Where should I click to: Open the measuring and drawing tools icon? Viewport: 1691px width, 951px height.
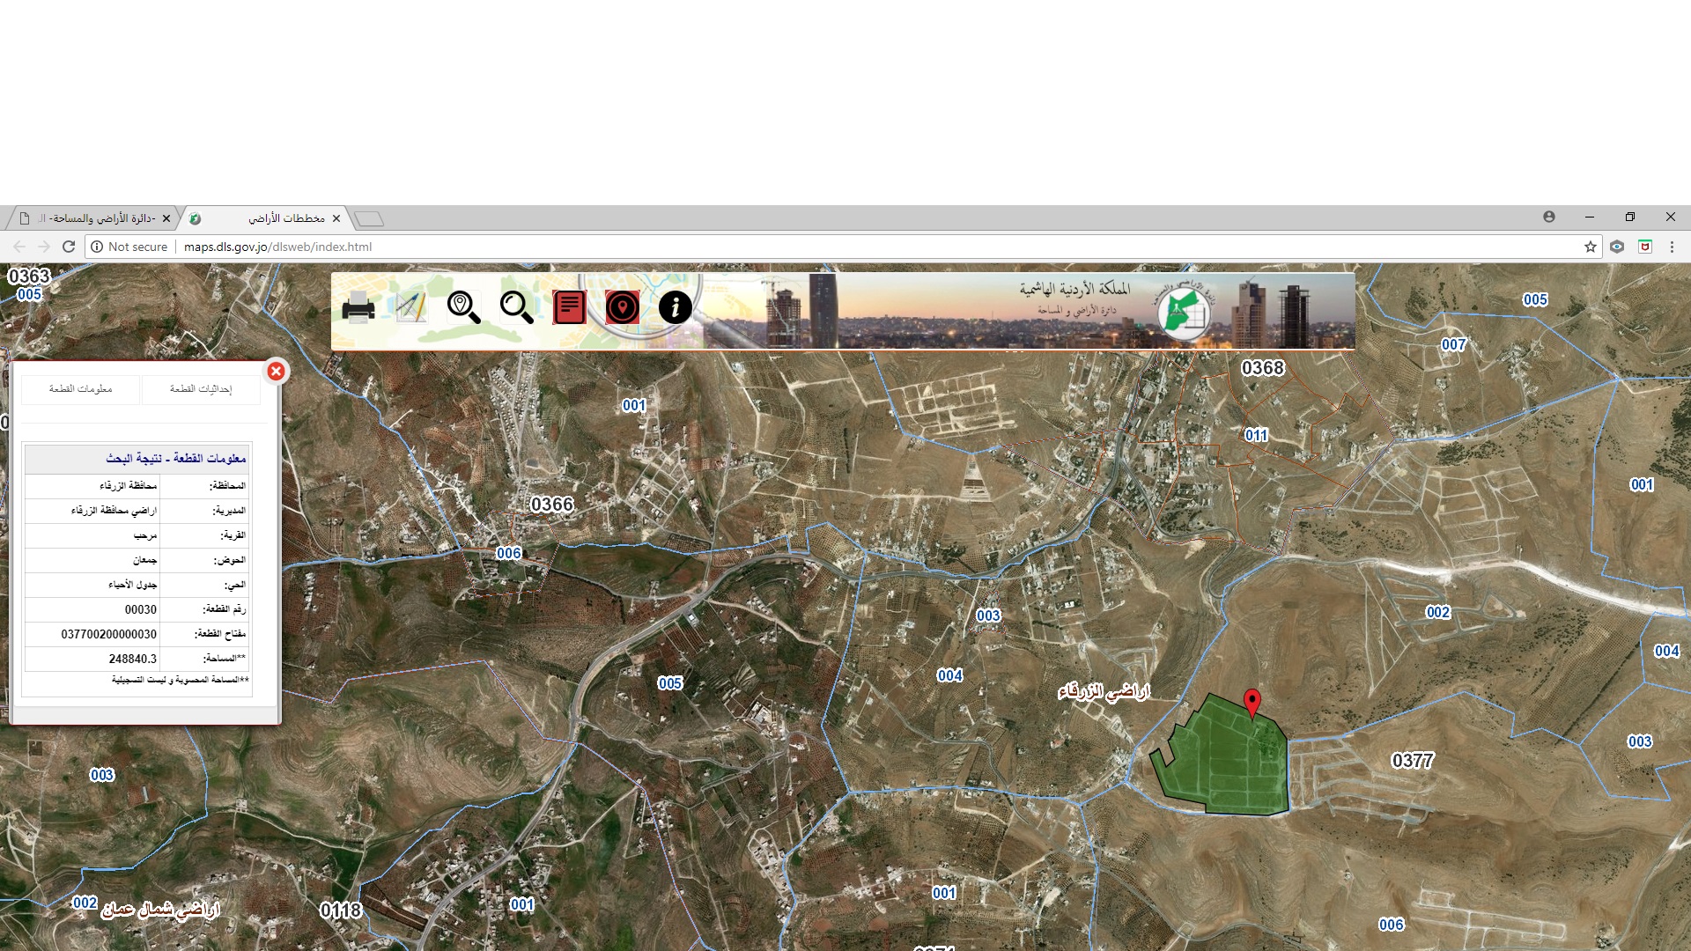pos(410,307)
